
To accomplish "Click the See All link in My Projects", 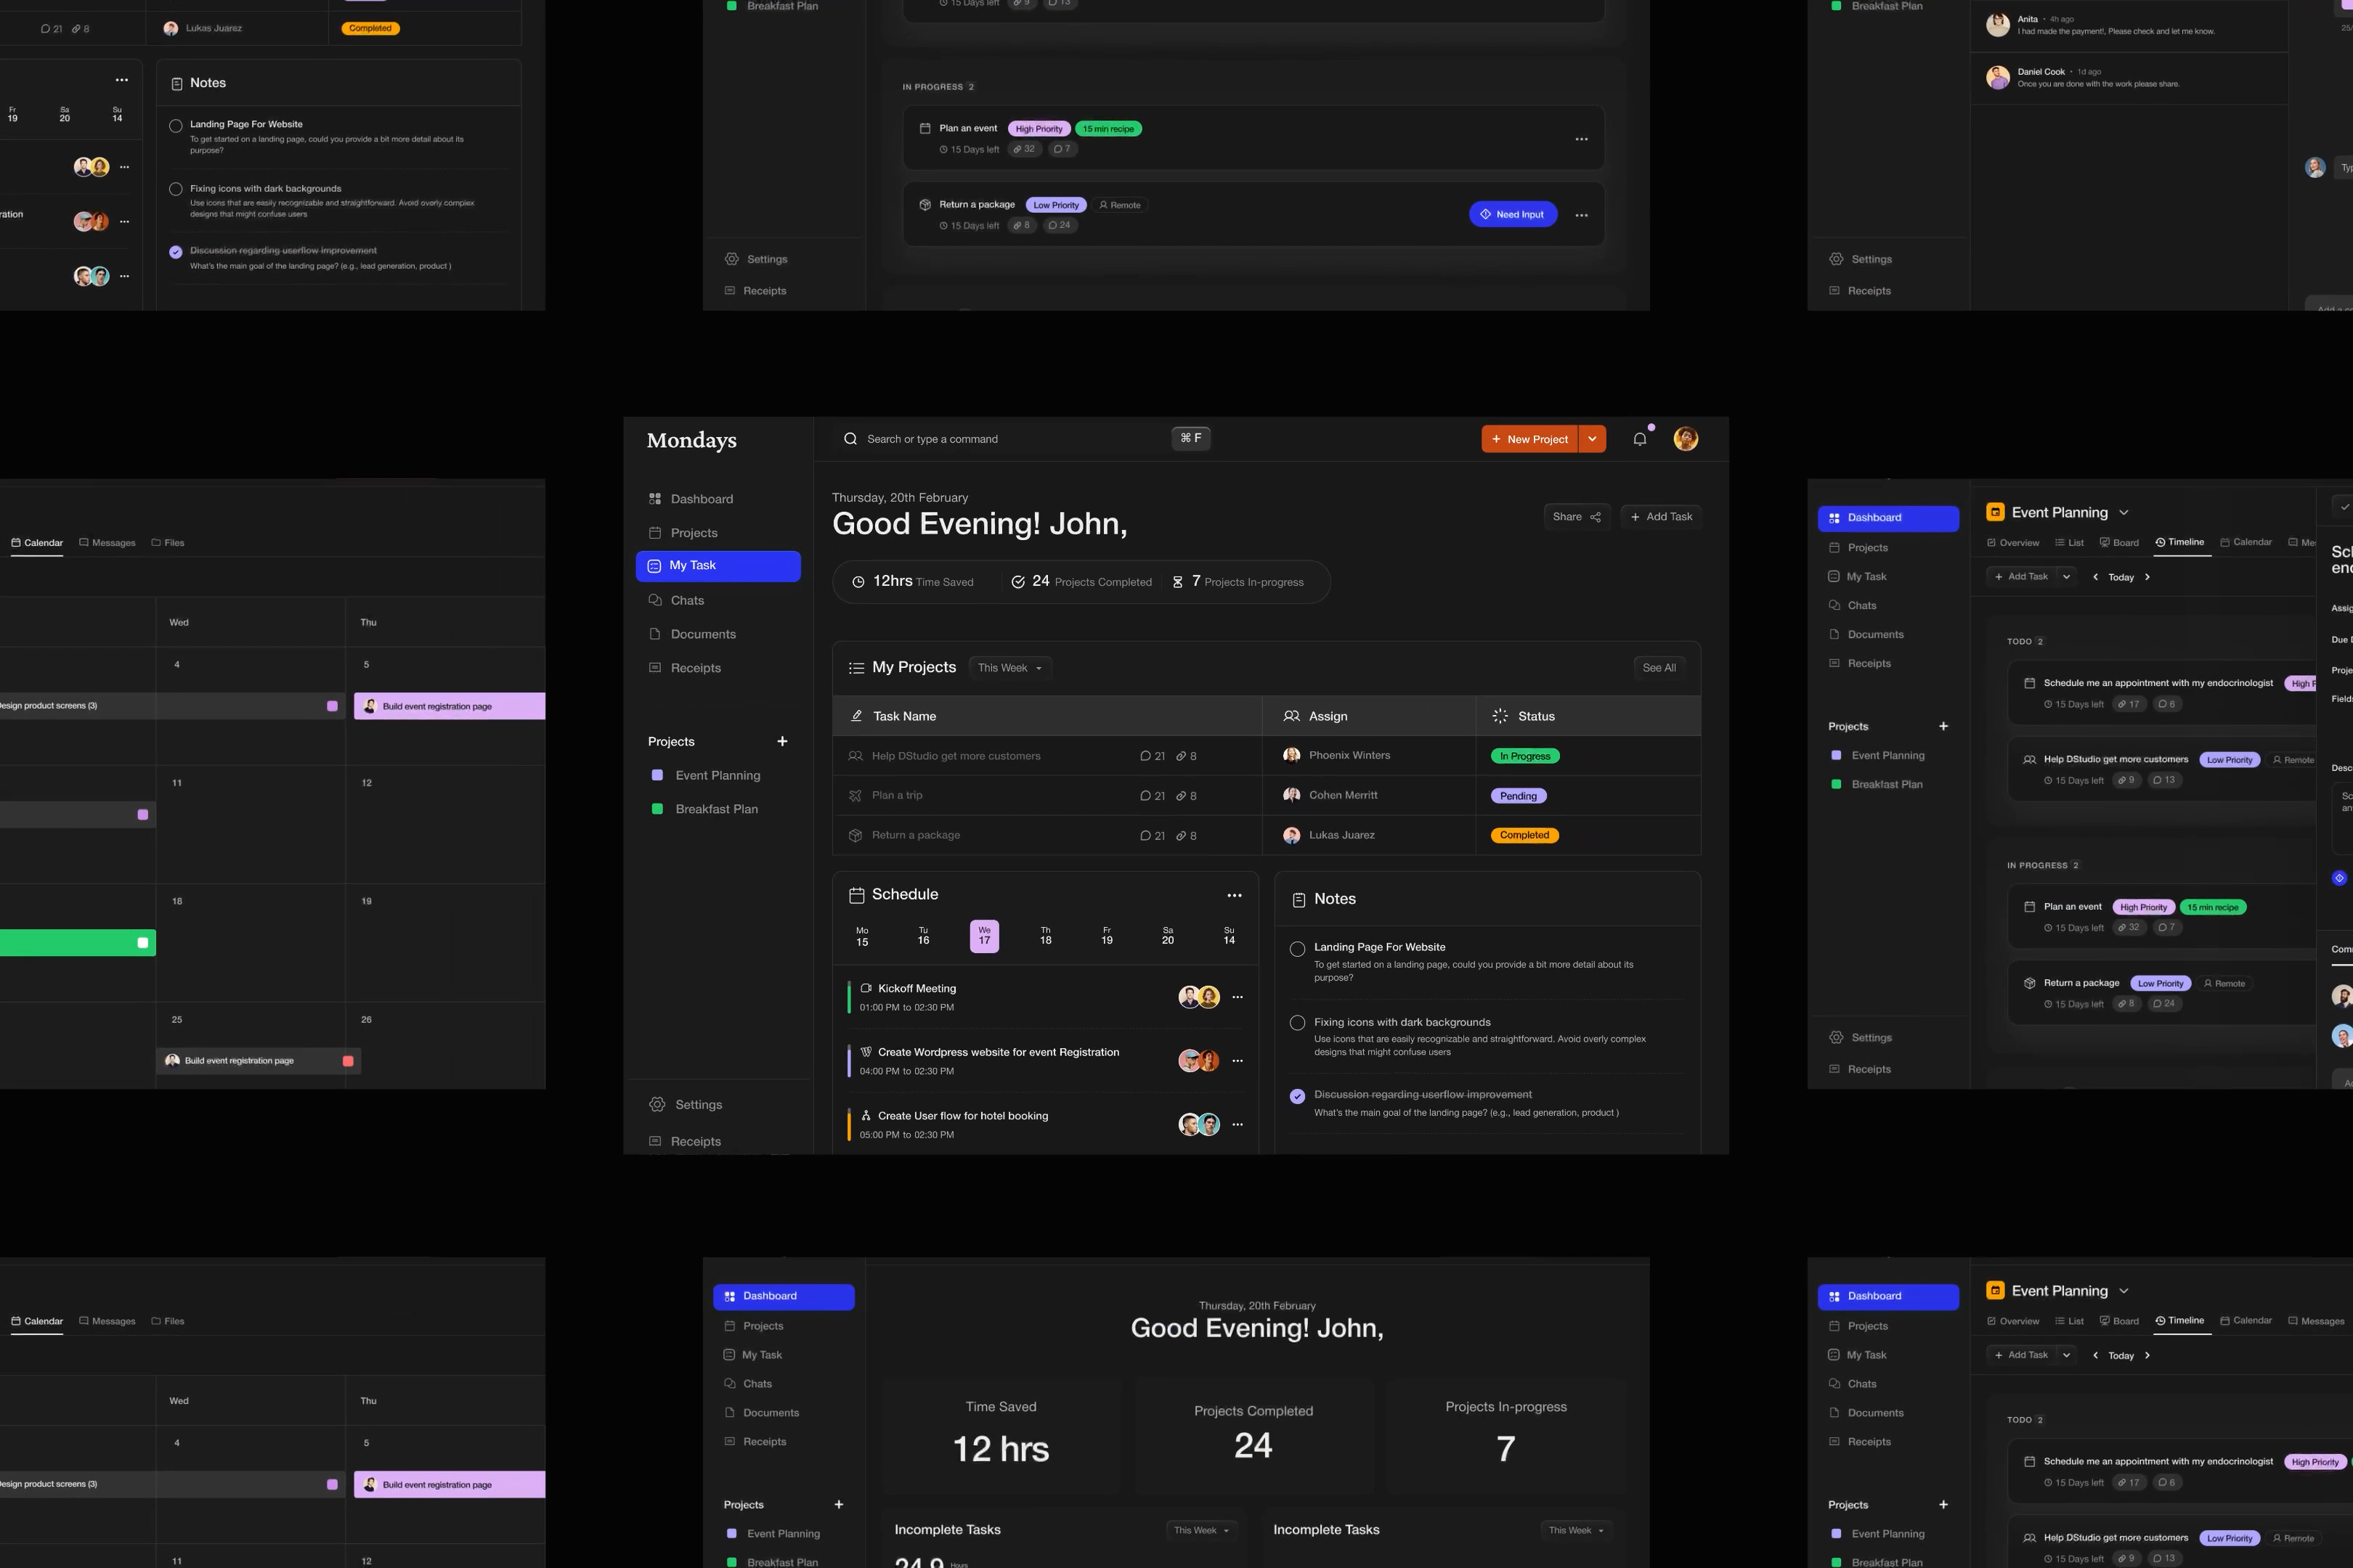I will click(x=1659, y=667).
